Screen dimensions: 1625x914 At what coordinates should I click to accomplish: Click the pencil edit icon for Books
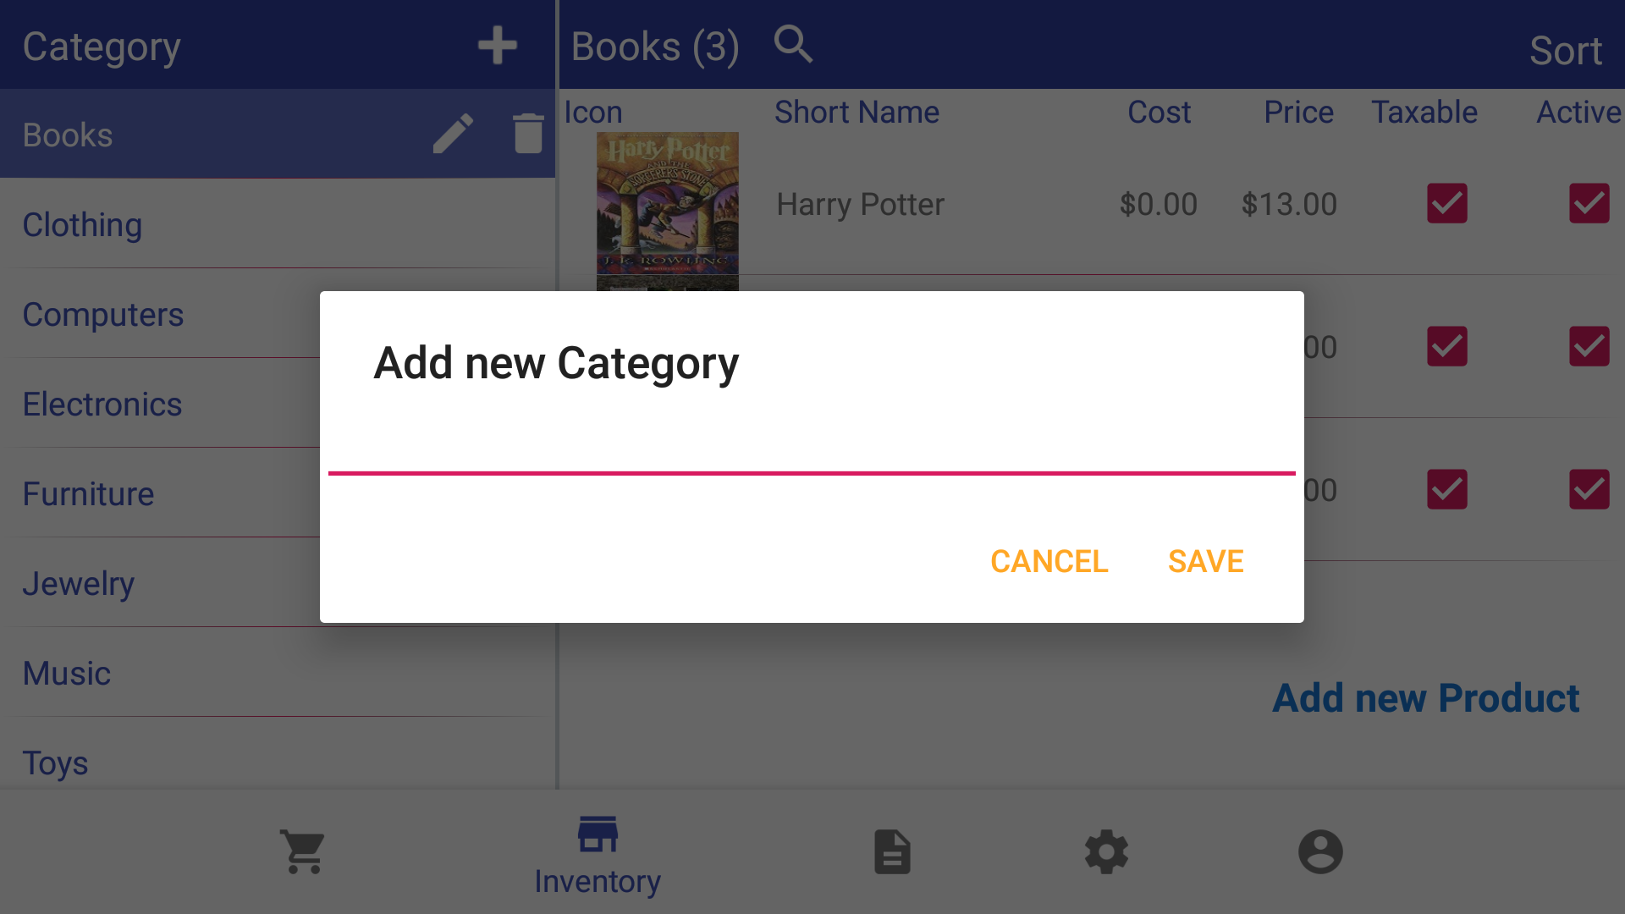[453, 134]
